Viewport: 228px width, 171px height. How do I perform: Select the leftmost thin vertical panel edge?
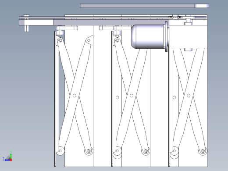(x=55, y=99)
